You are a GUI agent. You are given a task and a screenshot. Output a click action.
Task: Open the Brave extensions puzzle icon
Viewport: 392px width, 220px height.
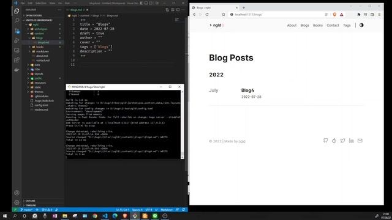359,15
